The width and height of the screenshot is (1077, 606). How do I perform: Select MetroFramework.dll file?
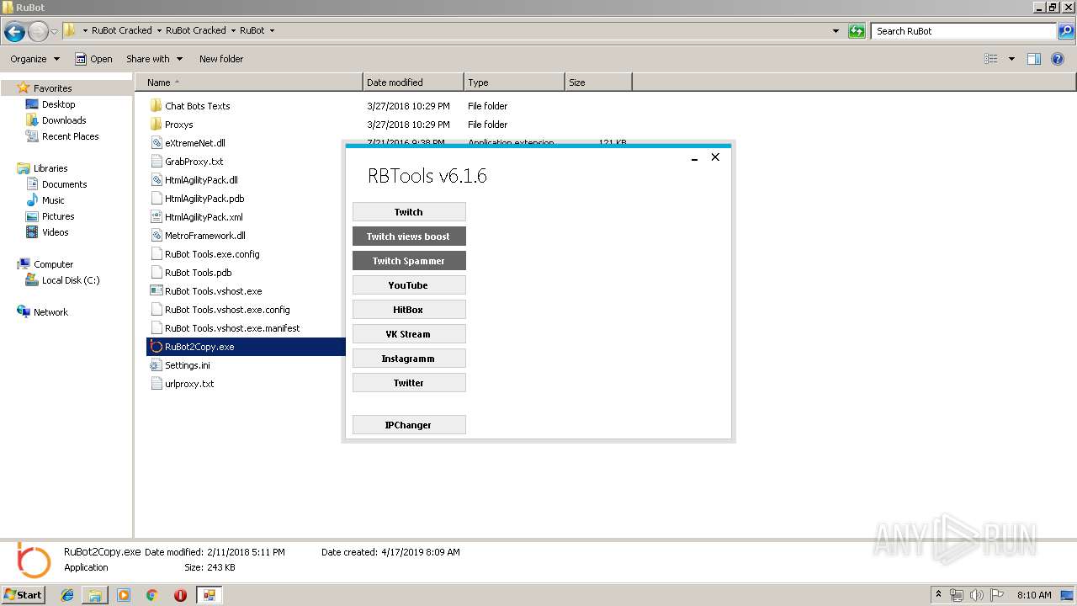[x=204, y=236]
